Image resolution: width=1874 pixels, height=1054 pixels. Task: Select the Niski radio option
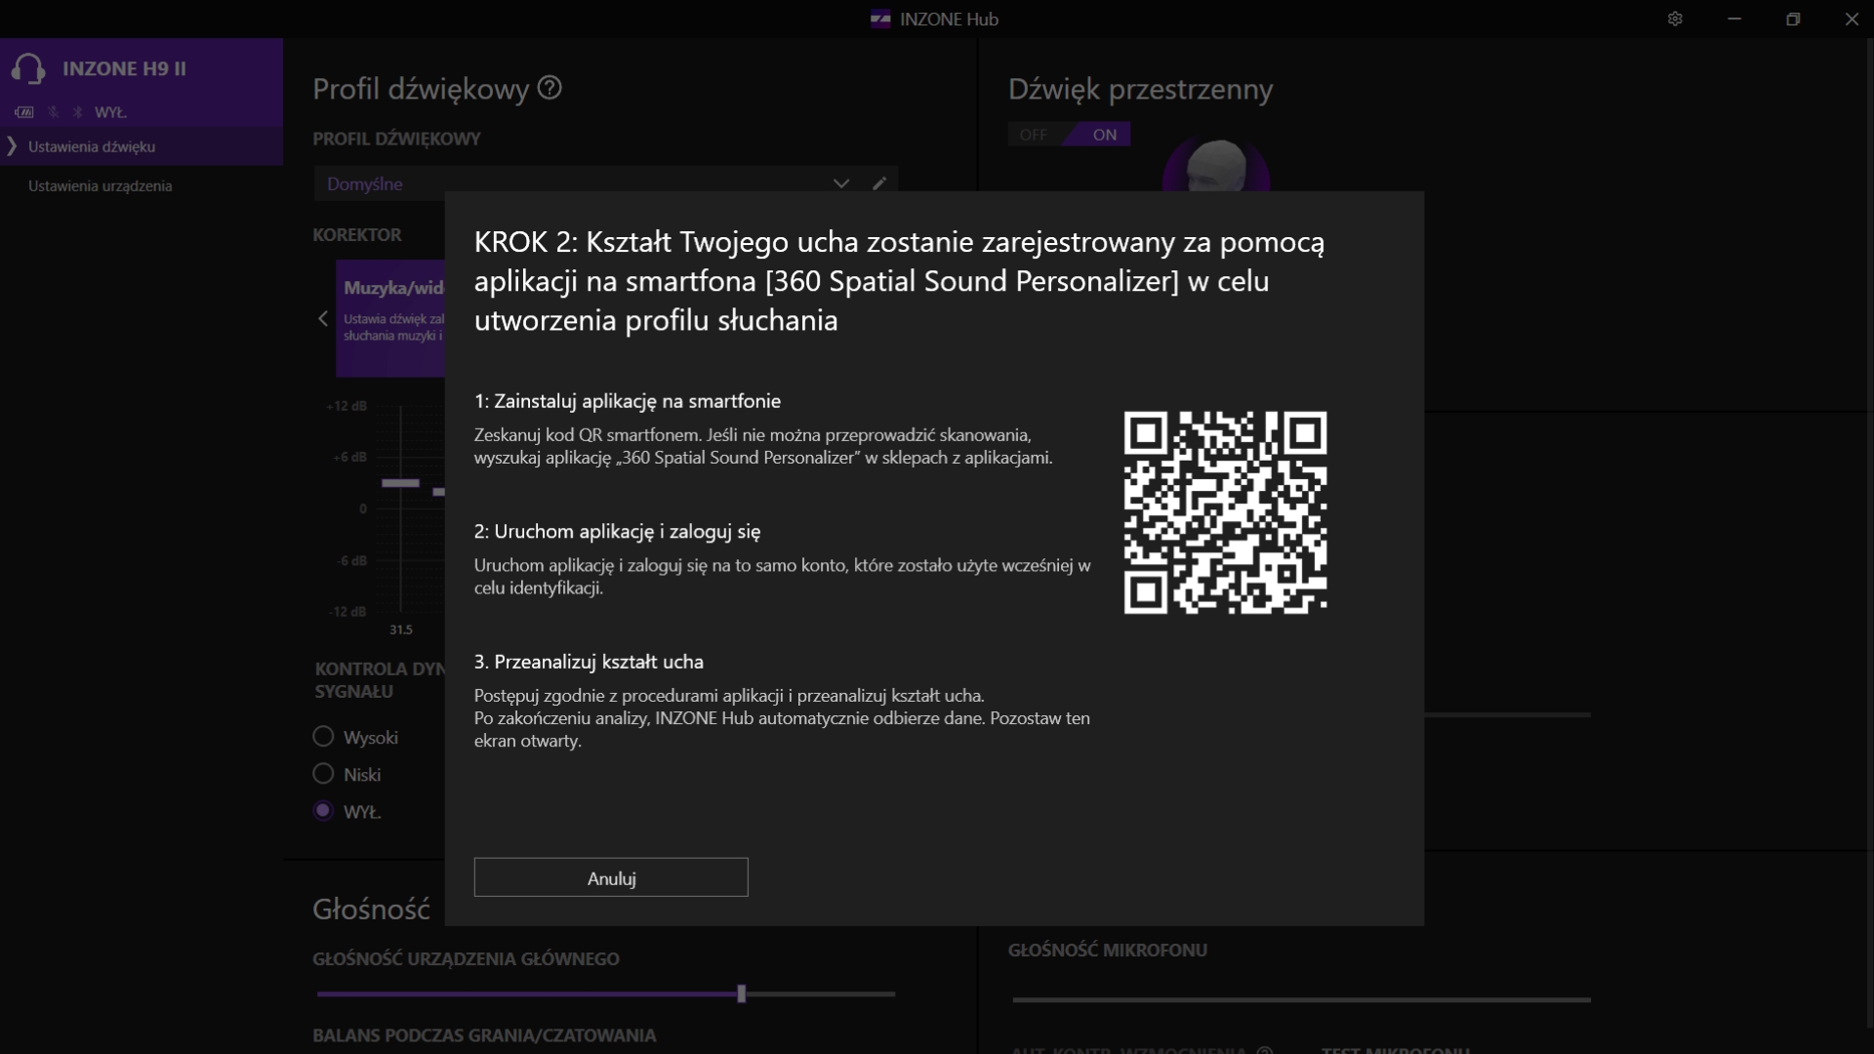point(323,774)
